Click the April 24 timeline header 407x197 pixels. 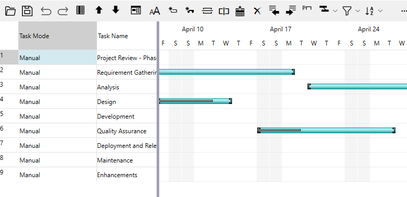coord(369,29)
